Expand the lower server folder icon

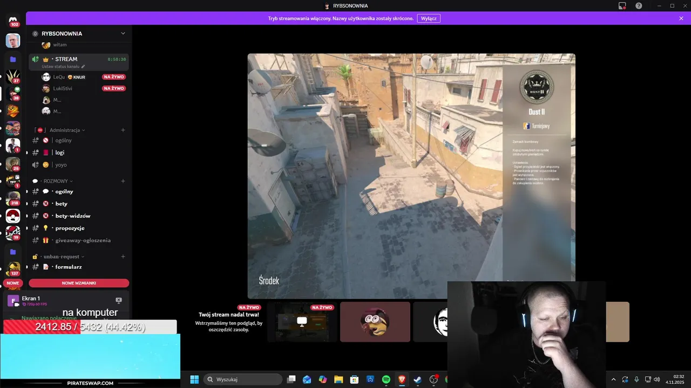point(13,251)
